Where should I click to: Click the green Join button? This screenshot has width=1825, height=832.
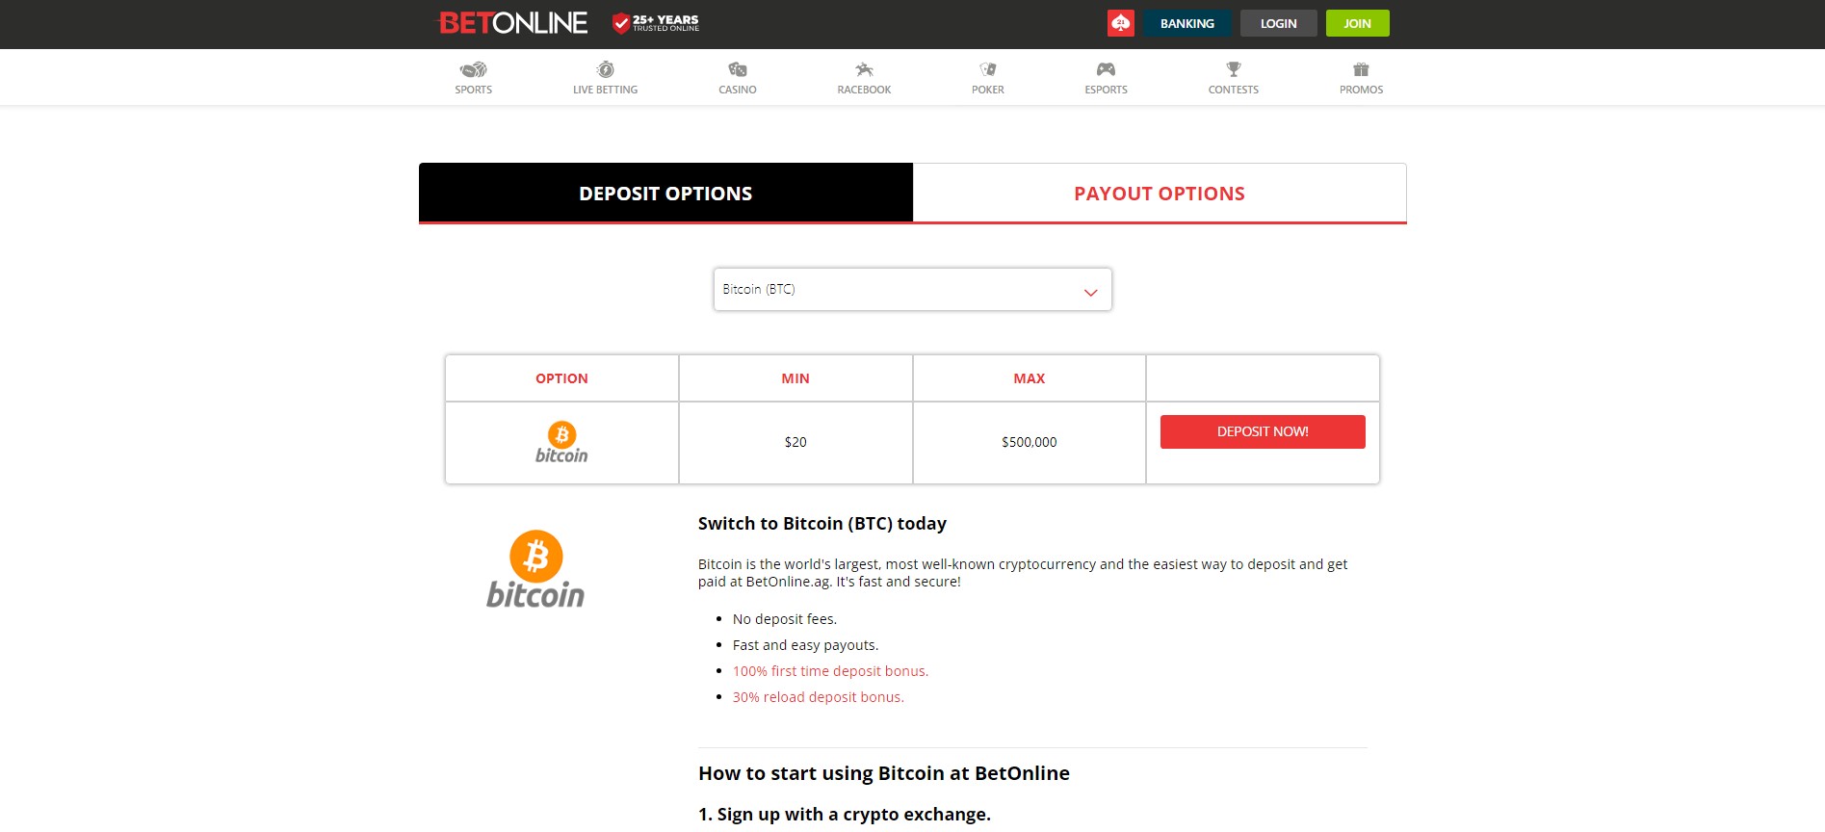[x=1357, y=23]
